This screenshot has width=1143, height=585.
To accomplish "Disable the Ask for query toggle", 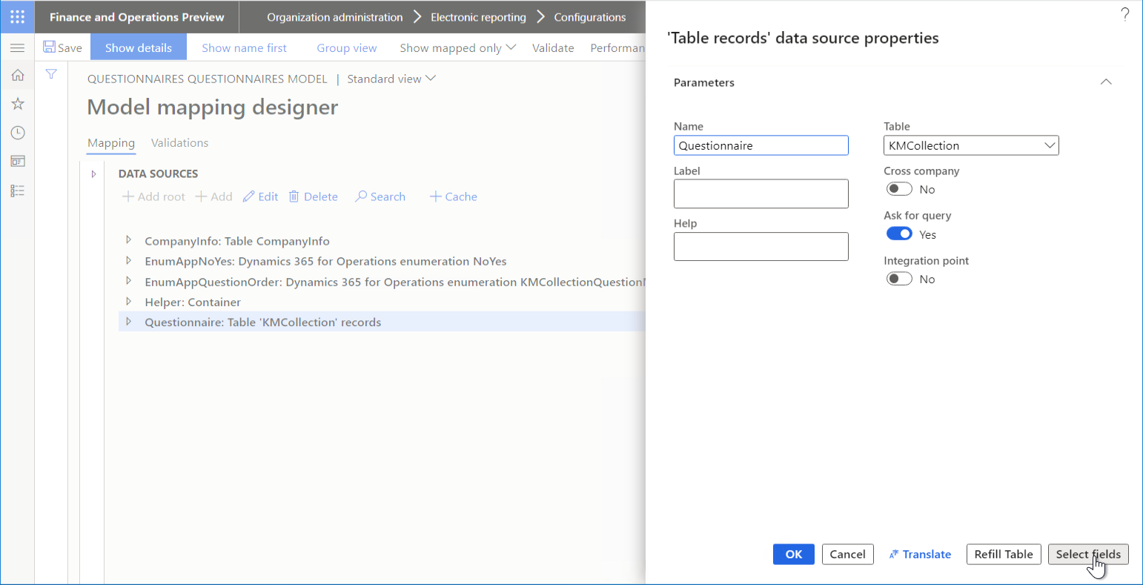I will click(x=899, y=234).
